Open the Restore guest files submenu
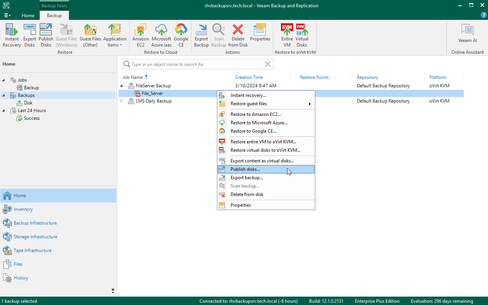This screenshot has height=305, width=488. coord(266,104)
